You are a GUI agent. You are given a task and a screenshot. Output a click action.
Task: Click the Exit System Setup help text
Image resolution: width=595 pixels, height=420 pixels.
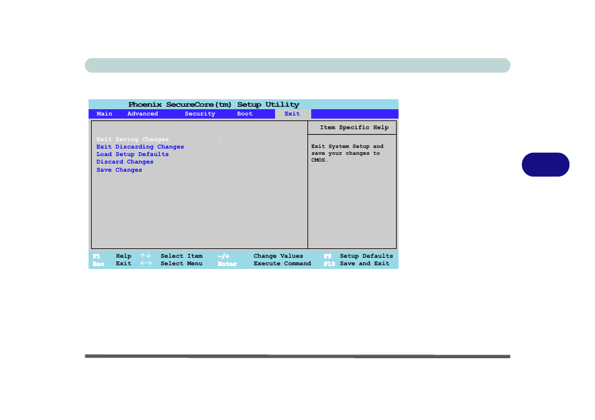click(347, 154)
